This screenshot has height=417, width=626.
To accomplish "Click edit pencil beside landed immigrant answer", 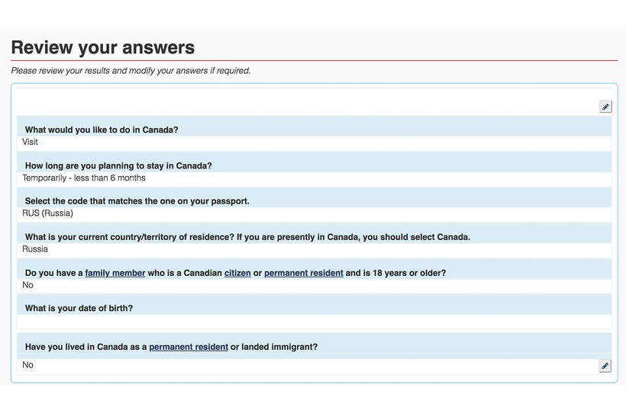I will tap(605, 366).
